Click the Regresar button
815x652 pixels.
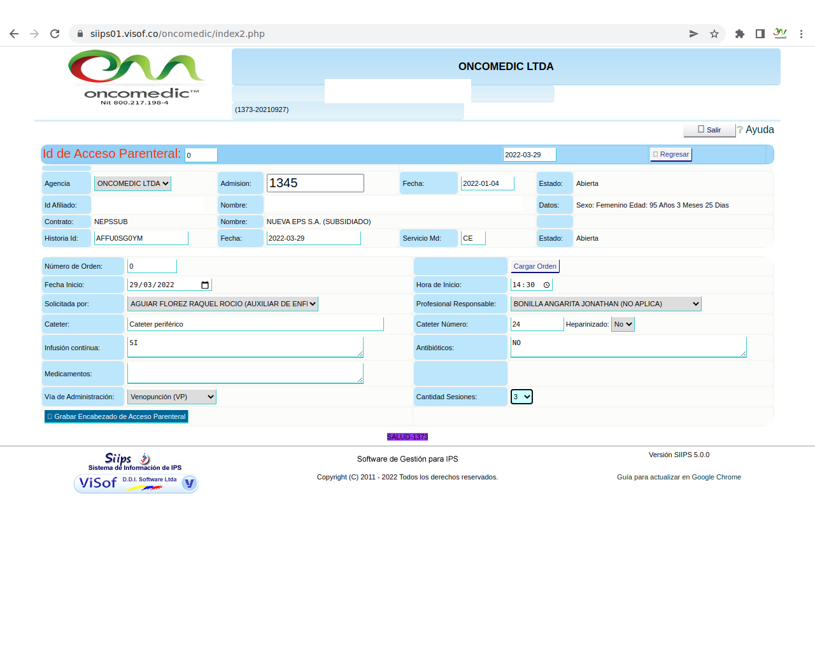(671, 155)
